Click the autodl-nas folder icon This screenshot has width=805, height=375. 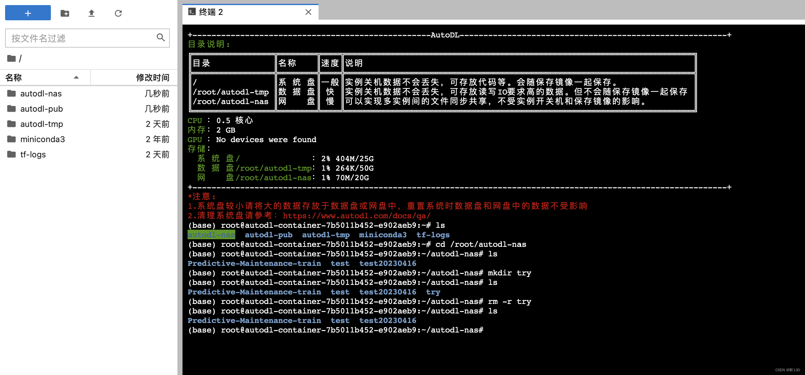click(x=11, y=93)
